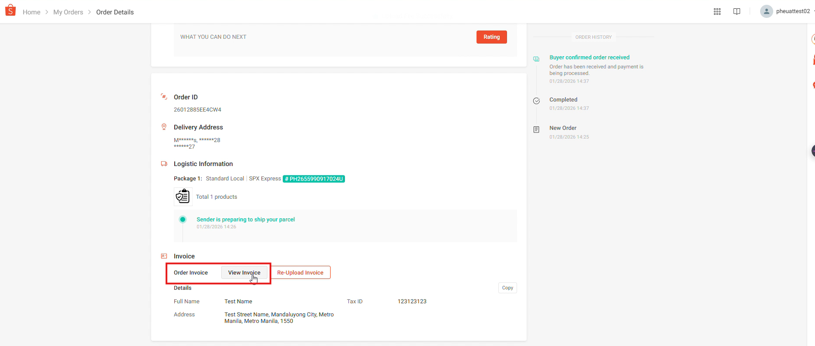Click the 'WHAT YOU CAN DO NEXT' label
Viewport: 815px width, 346px height.
coord(213,37)
